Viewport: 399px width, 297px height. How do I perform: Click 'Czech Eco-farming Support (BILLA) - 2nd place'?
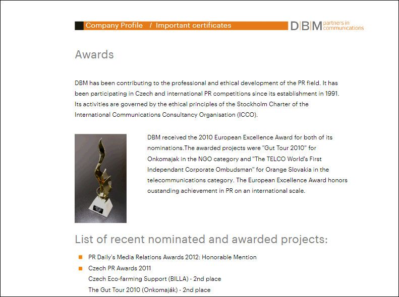(x=155, y=279)
